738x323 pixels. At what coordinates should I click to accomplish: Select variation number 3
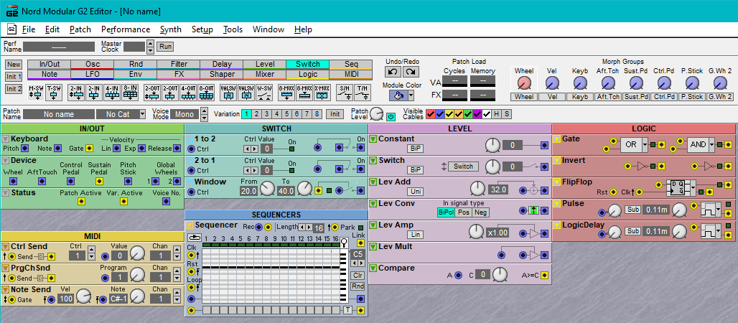(x=265, y=114)
